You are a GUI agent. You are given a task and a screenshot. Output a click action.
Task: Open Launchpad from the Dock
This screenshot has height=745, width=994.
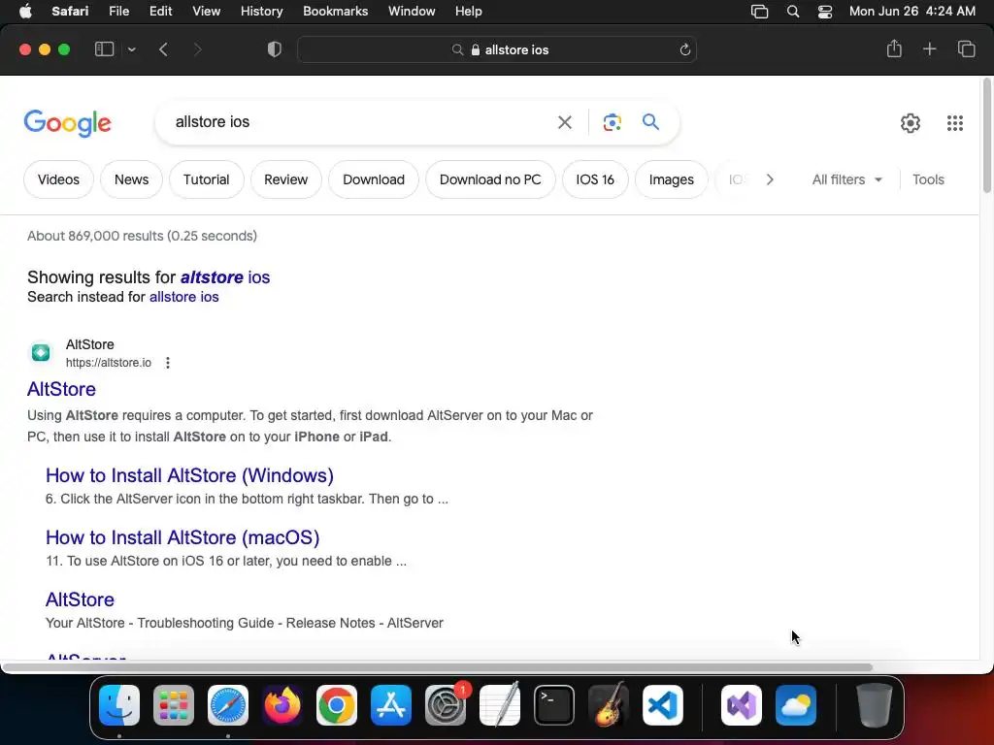click(x=173, y=704)
